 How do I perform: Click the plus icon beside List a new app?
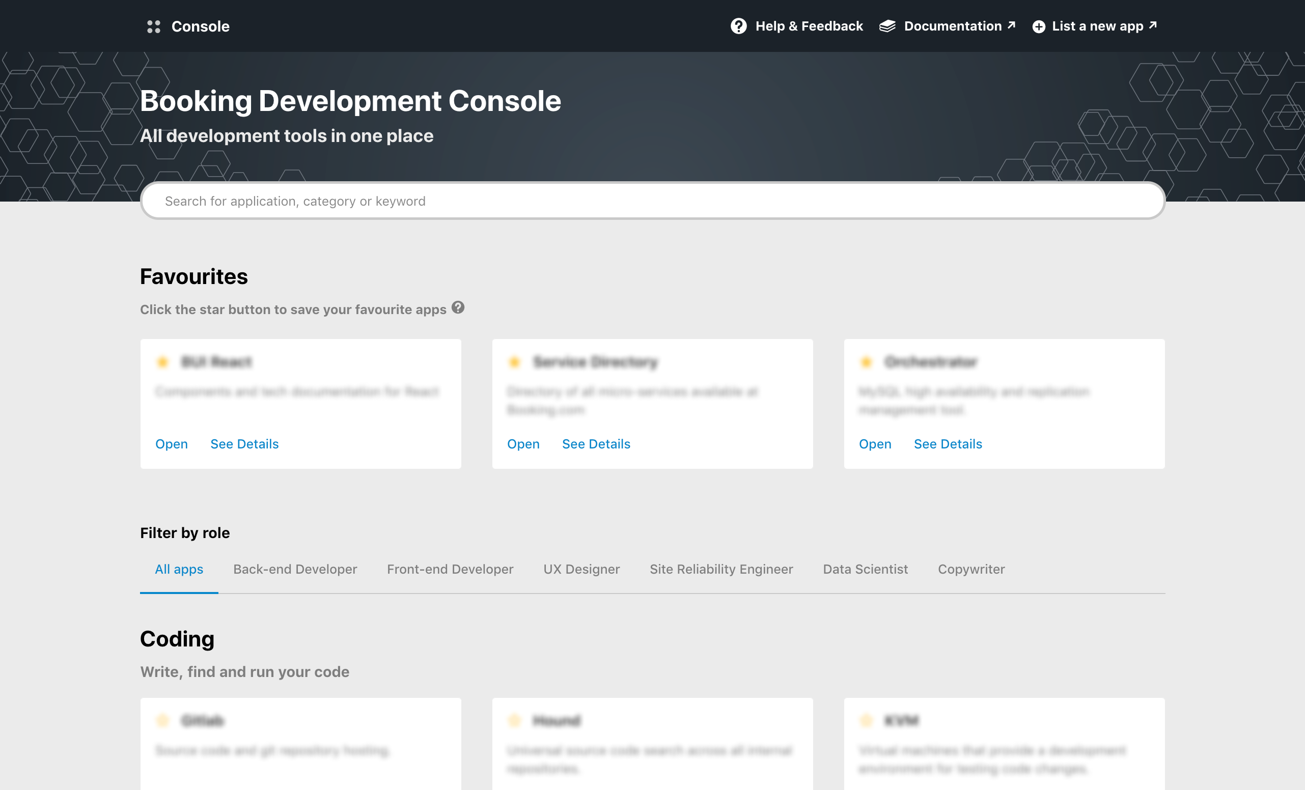point(1038,26)
